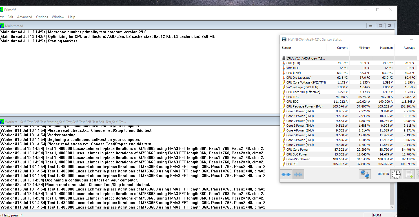
Task: Click lightning icon beside Core 4 Power
Action: pos(284,130)
